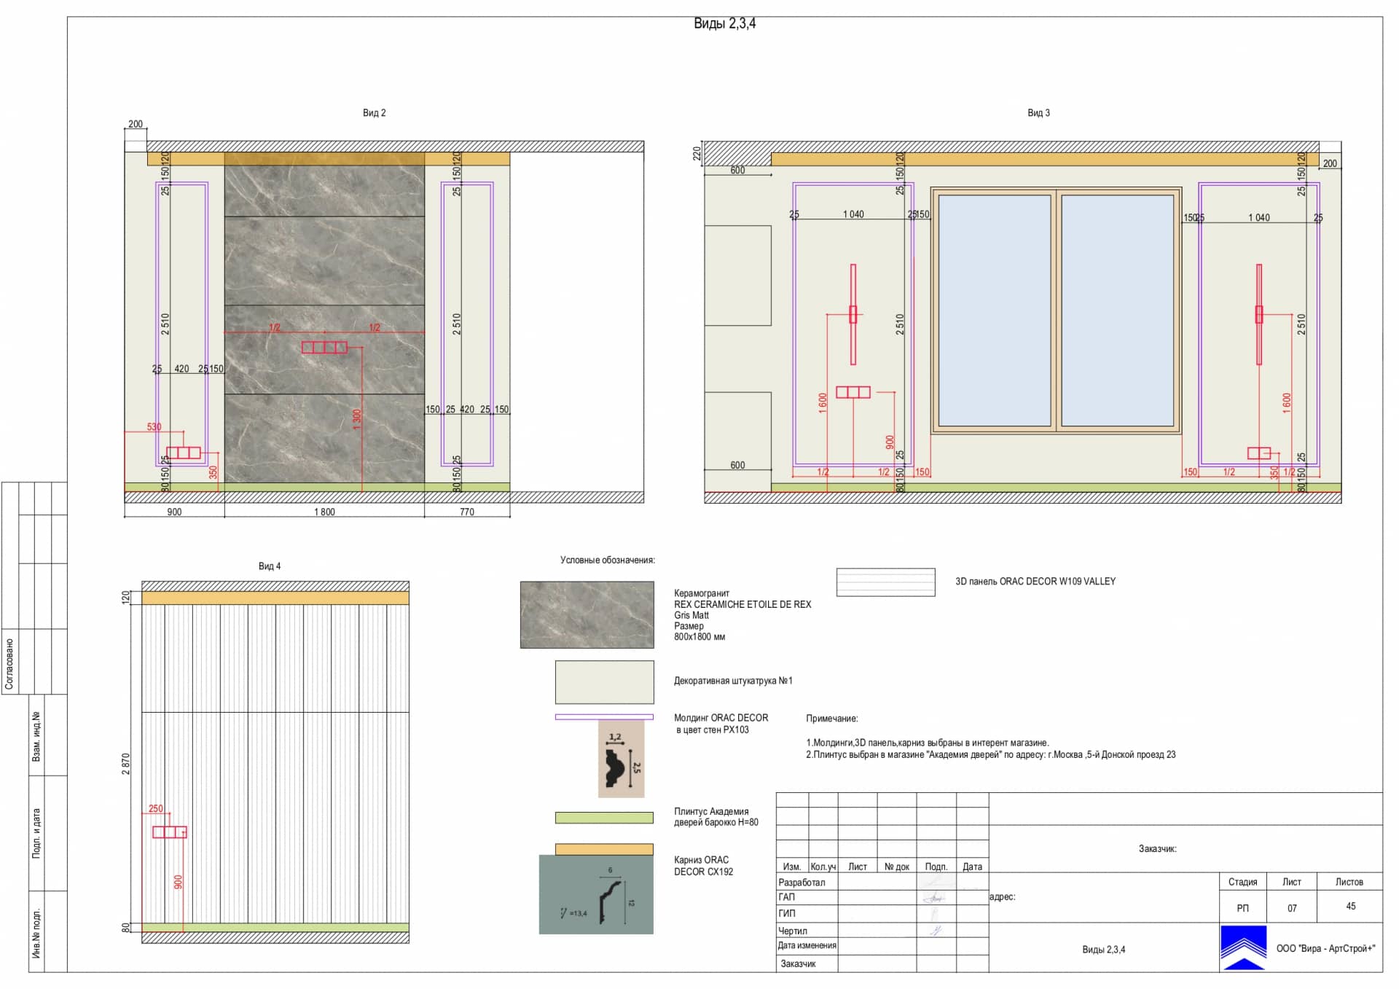
Task: Pick the decorative plaster legend swatch
Action: (x=604, y=682)
